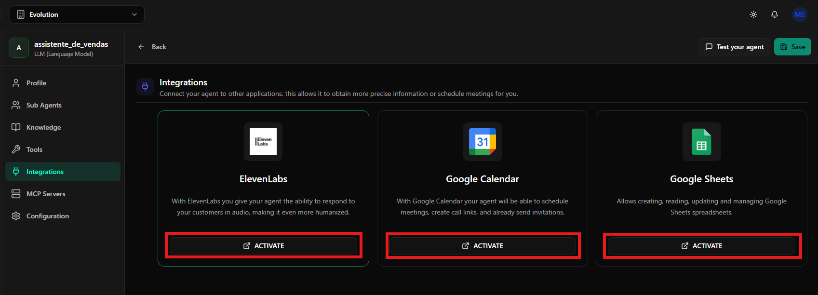Select the Integrations sidebar item
This screenshot has width=818, height=295.
(x=63, y=172)
